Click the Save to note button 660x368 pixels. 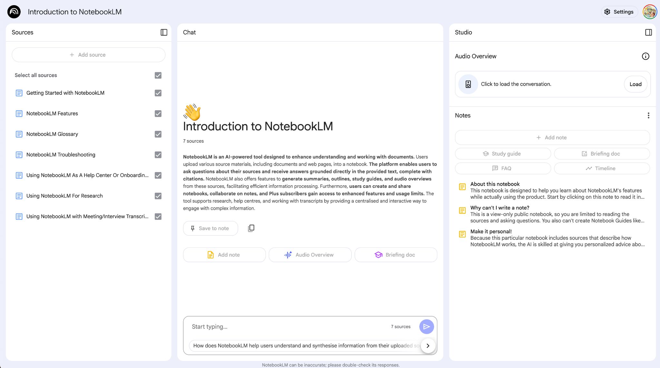(210, 228)
